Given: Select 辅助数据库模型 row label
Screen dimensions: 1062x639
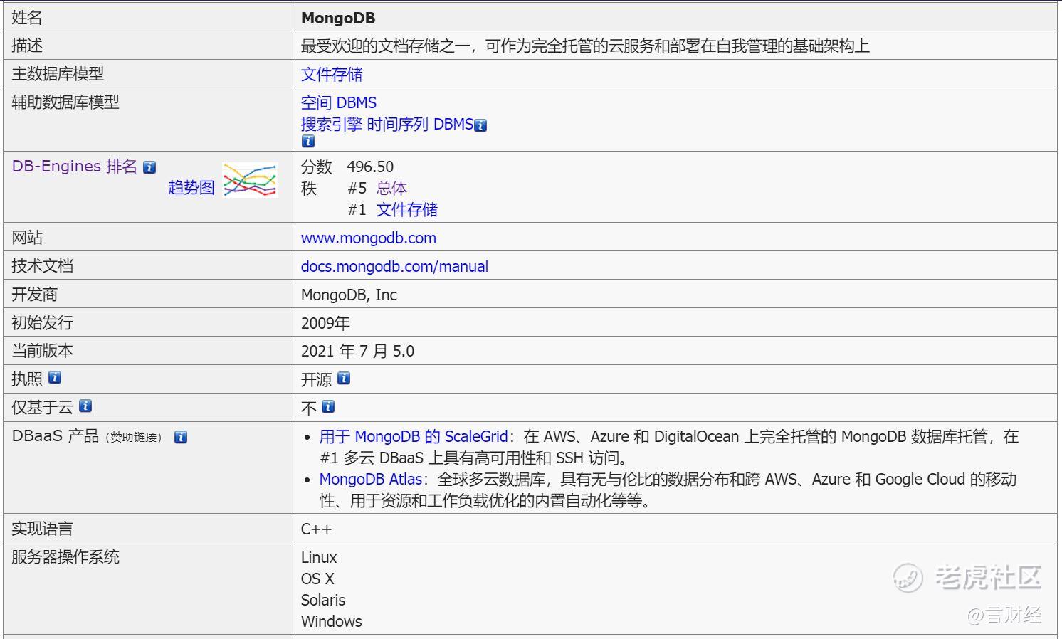Looking at the screenshot, I should click(x=65, y=102).
